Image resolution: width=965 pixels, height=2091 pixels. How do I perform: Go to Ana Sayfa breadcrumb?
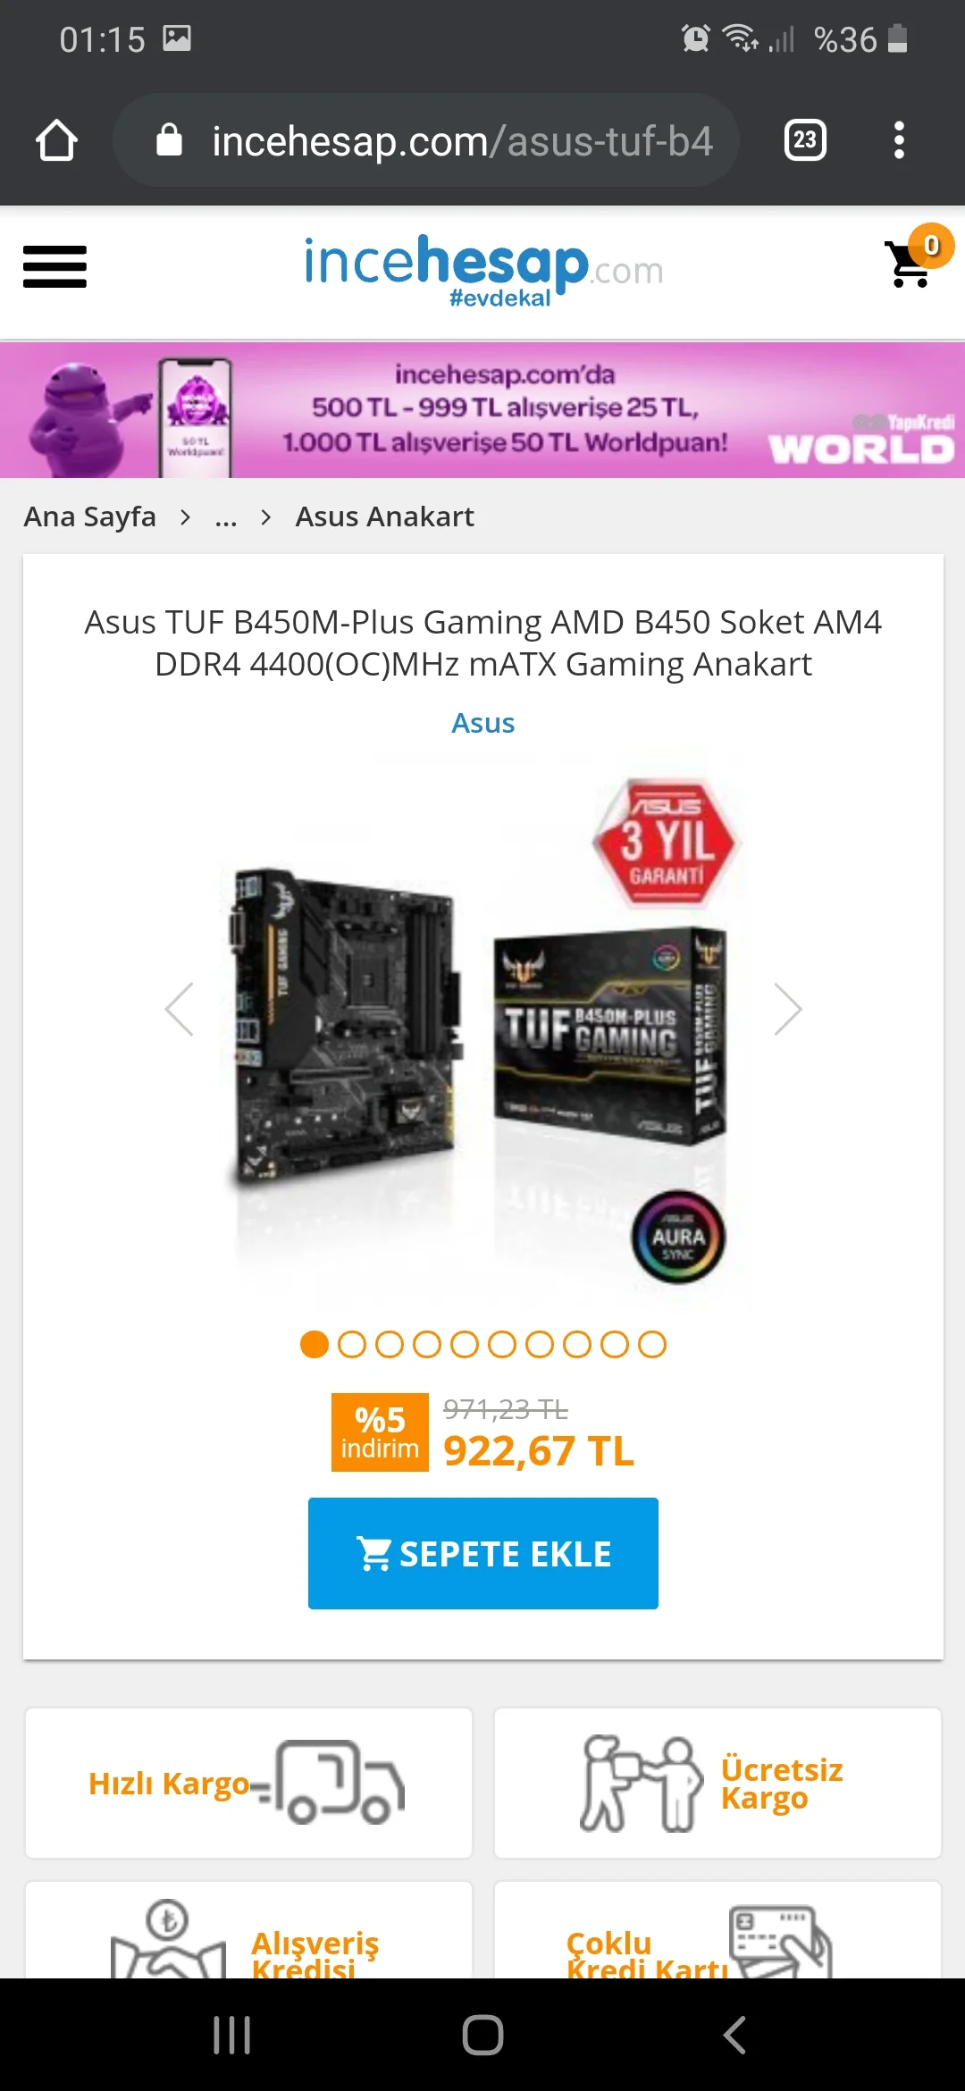[90, 516]
